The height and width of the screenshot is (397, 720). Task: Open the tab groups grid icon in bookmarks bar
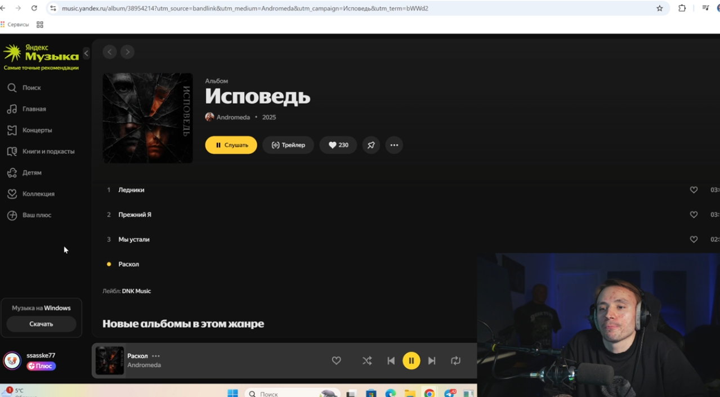click(40, 25)
